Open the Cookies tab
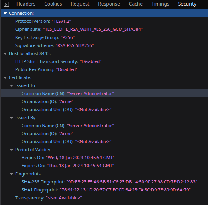Screen dimensions: 208x205 (x=53, y=4)
